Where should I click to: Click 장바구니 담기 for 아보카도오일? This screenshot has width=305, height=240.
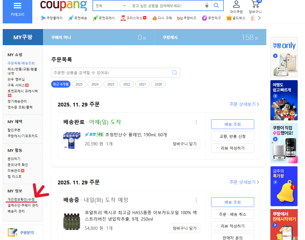[185, 228]
